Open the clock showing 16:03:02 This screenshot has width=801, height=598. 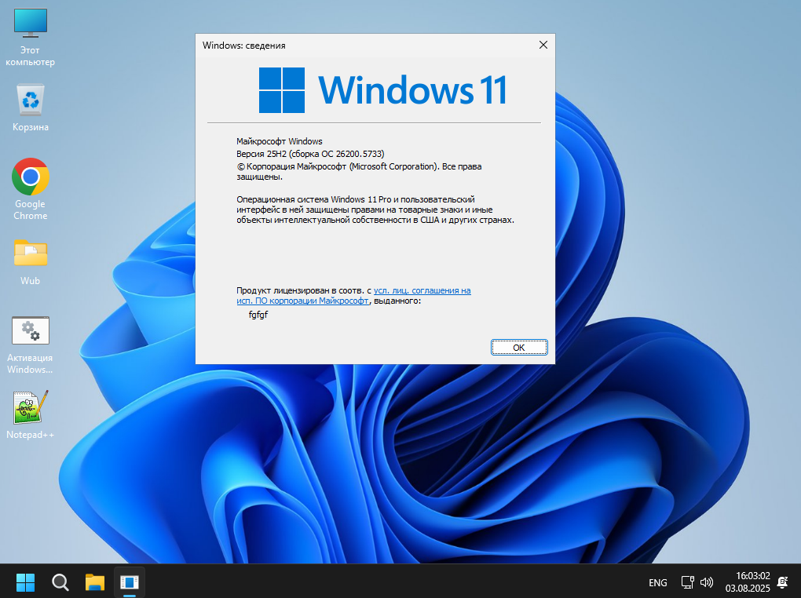(x=752, y=575)
